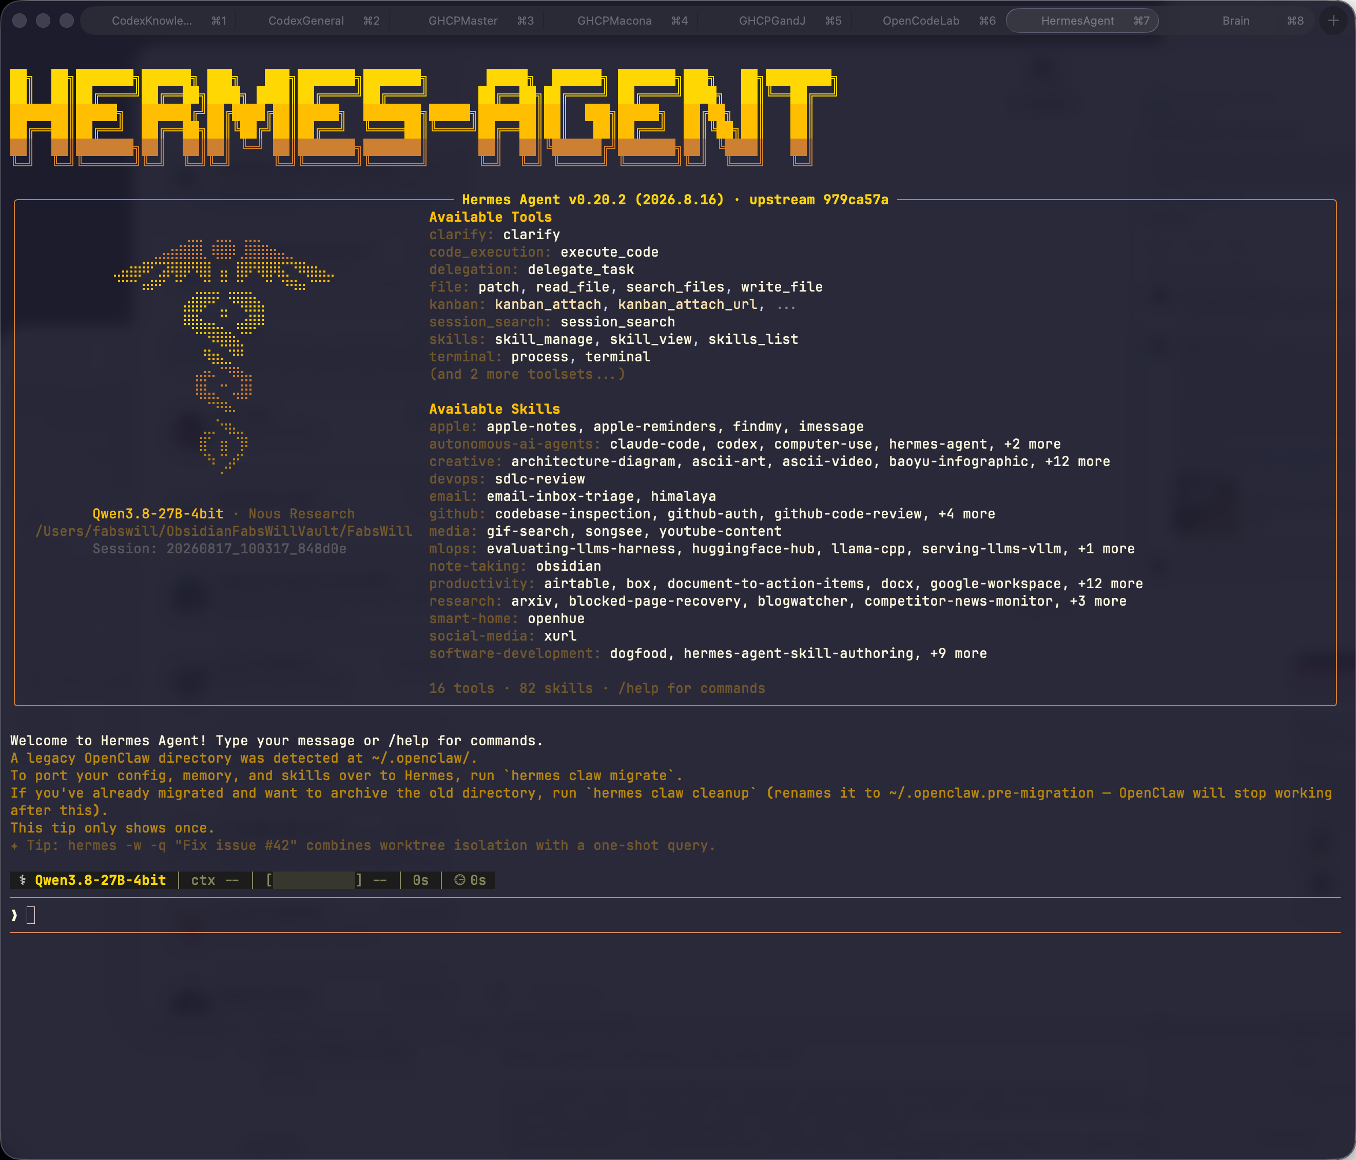Click the 'competitor-news-monitor' skill
Screen dimensions: 1356x1160
tap(958, 601)
